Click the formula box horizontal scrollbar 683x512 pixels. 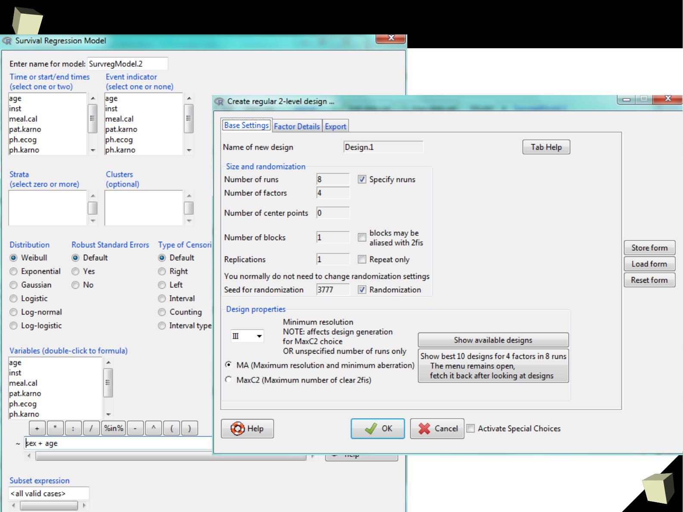coord(171,456)
